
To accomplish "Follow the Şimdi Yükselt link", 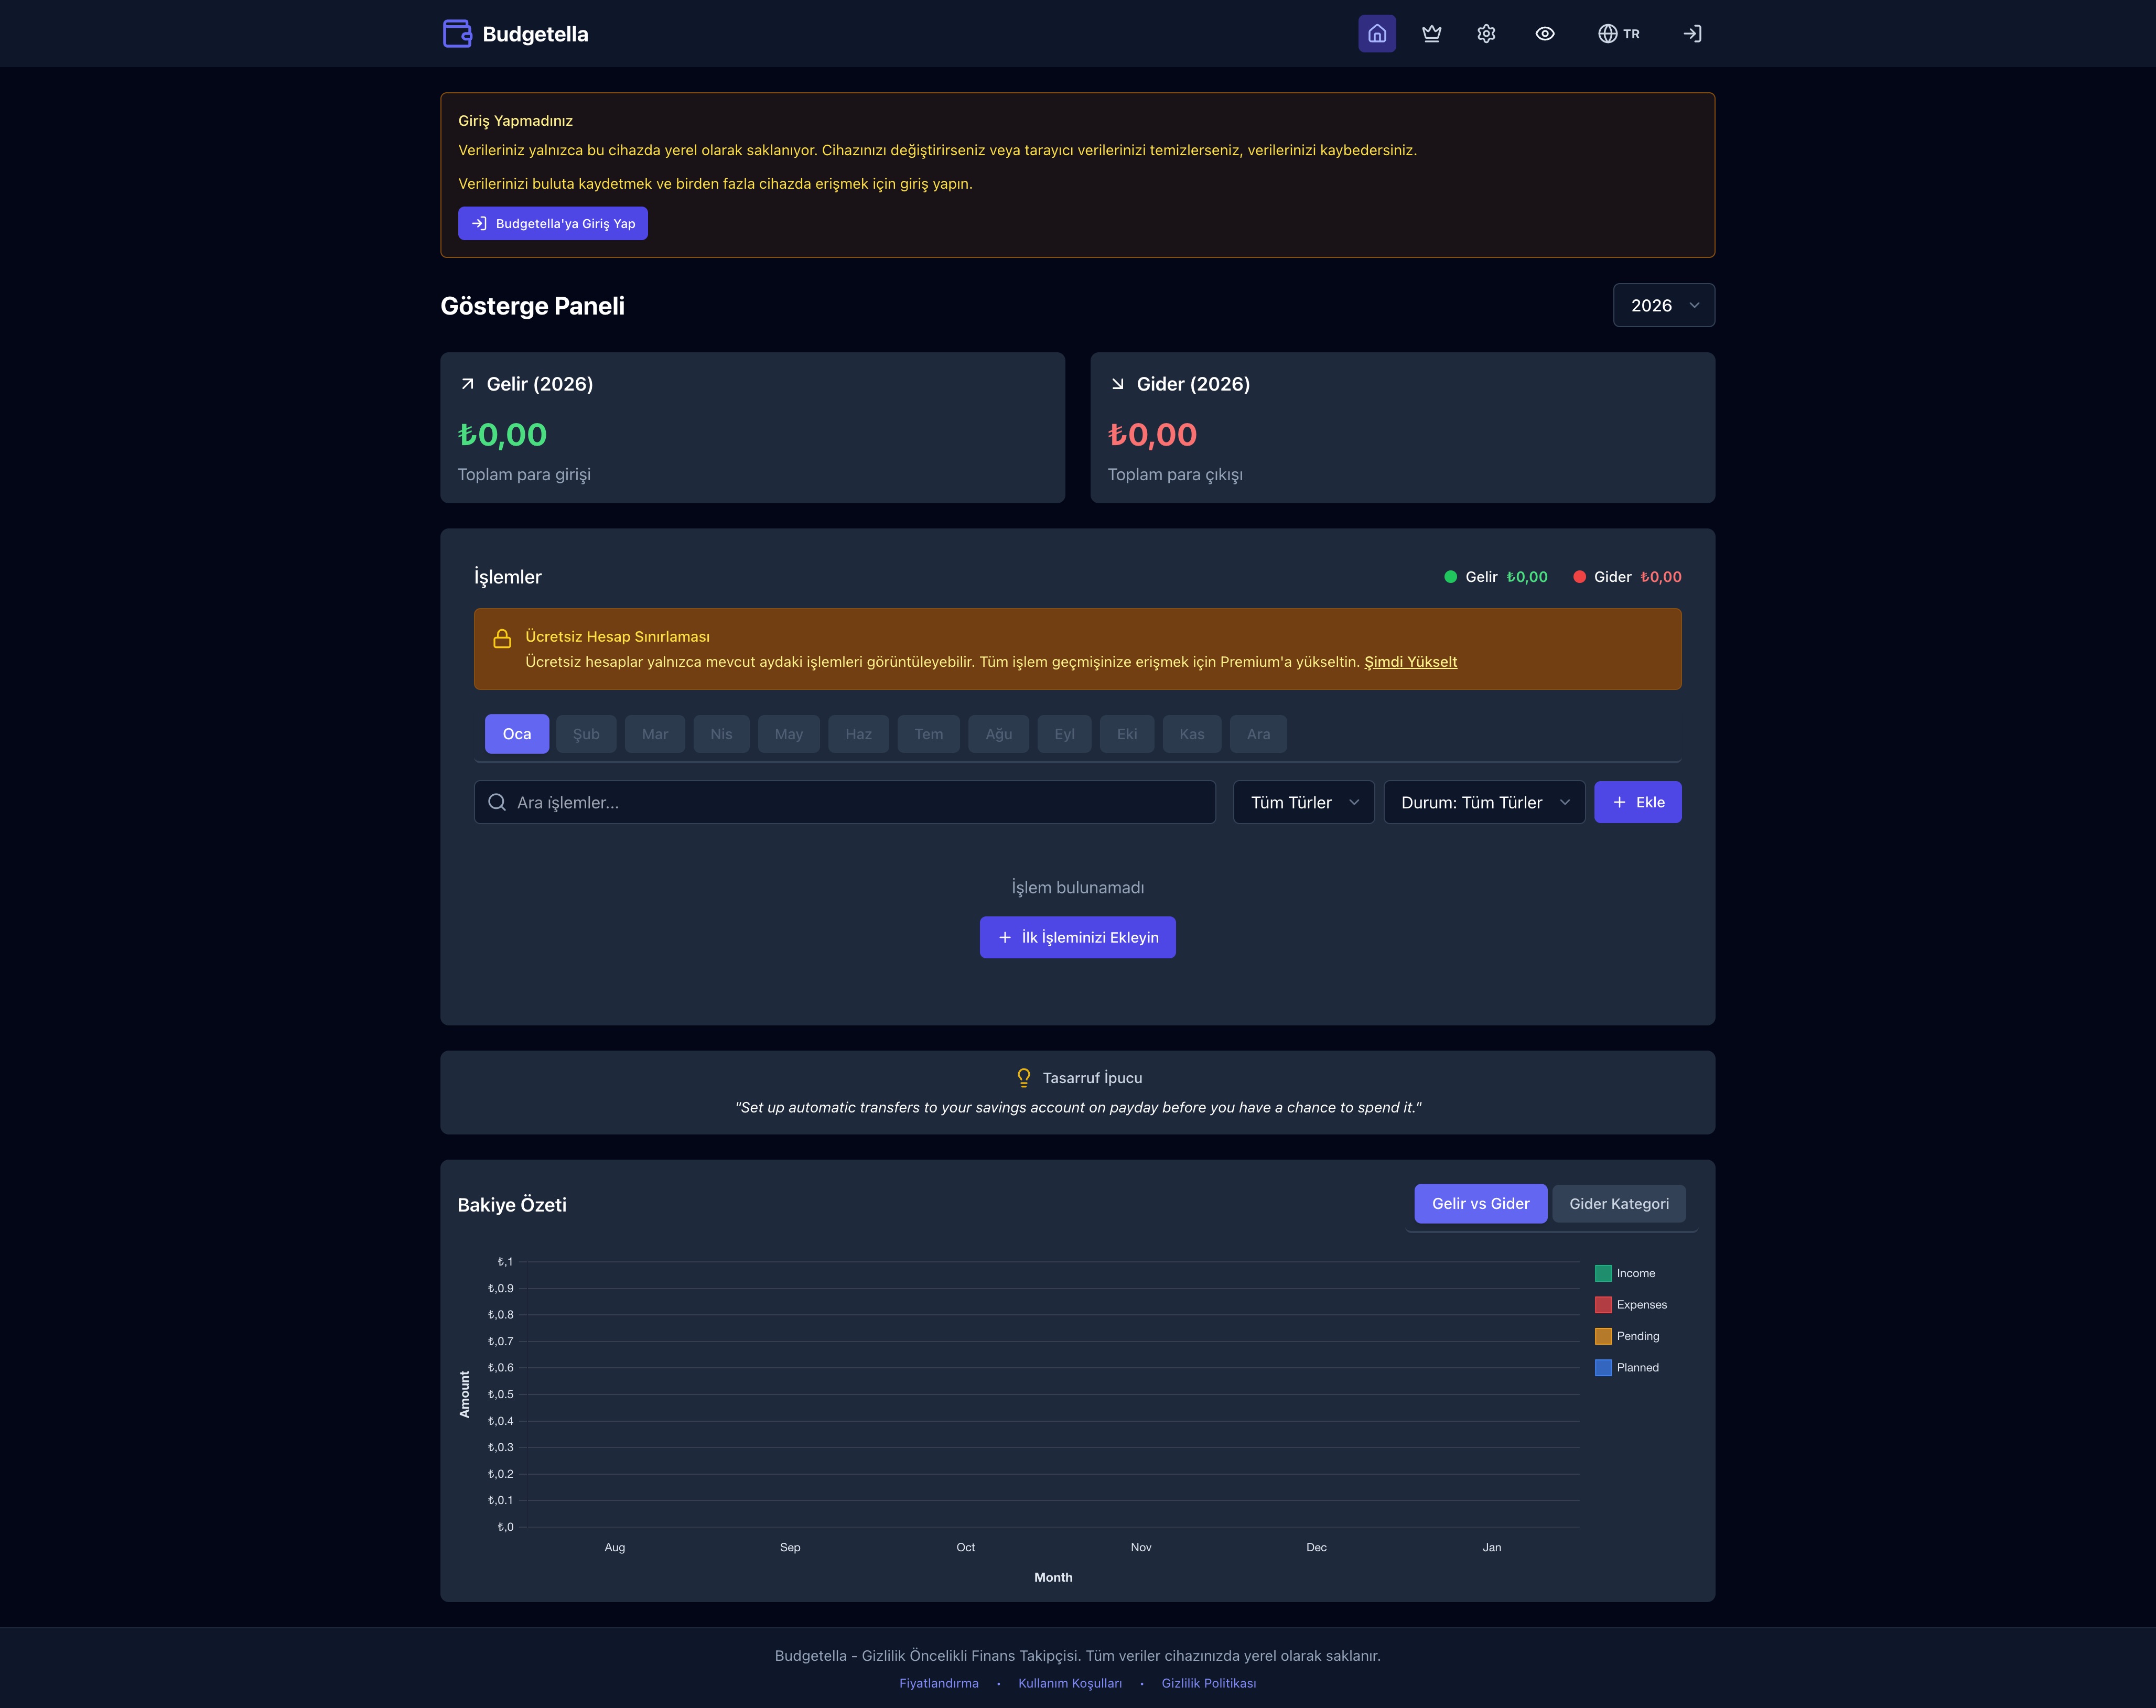I will [x=1410, y=662].
